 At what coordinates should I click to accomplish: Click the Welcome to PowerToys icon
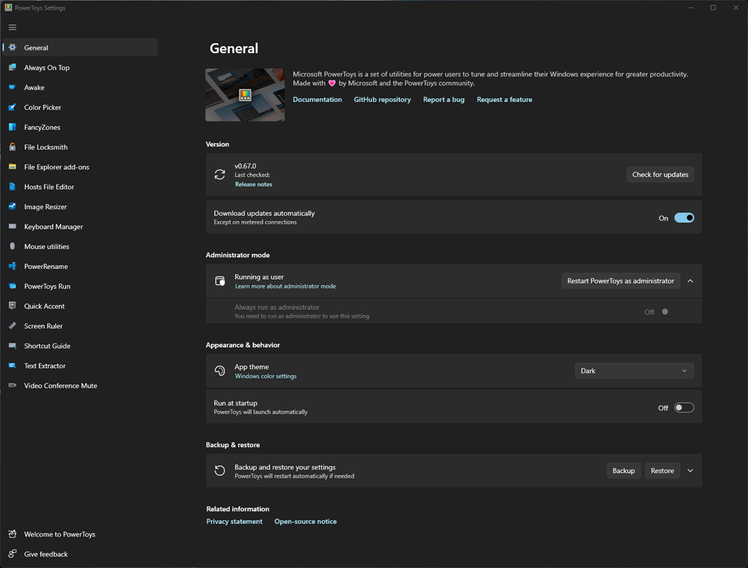pyautogui.click(x=12, y=534)
